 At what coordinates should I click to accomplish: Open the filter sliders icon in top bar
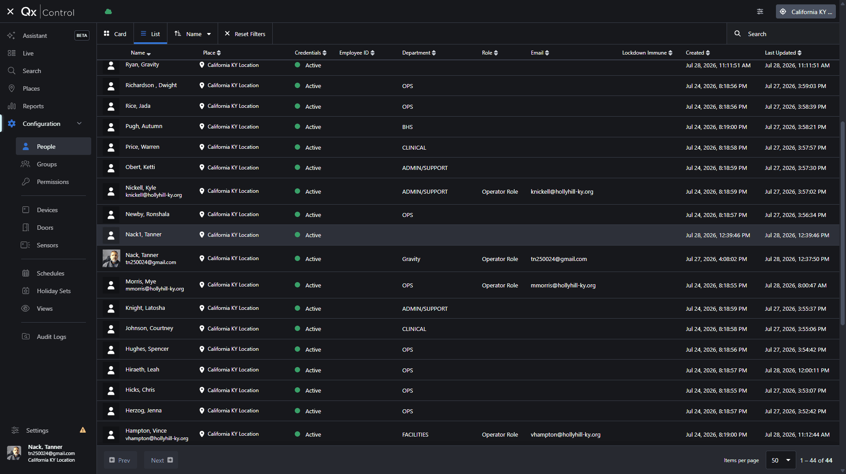point(760,11)
